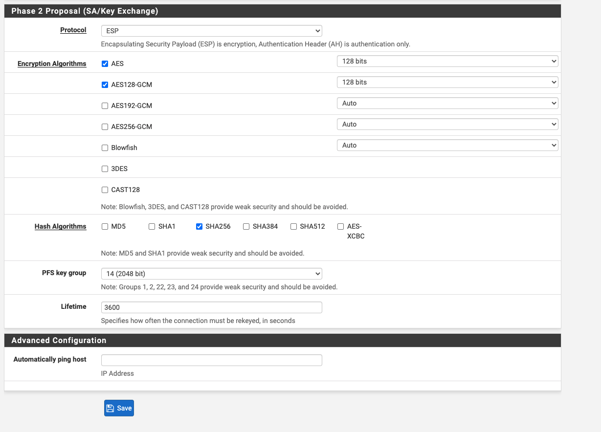Open the PFS key group dropdown
The width and height of the screenshot is (601, 432).
point(211,274)
